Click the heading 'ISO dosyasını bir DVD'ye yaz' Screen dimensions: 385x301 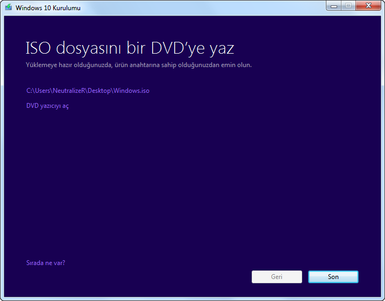pos(130,48)
